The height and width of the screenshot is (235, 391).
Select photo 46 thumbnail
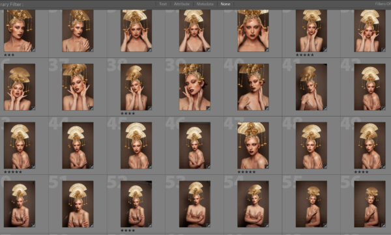(x=195, y=146)
